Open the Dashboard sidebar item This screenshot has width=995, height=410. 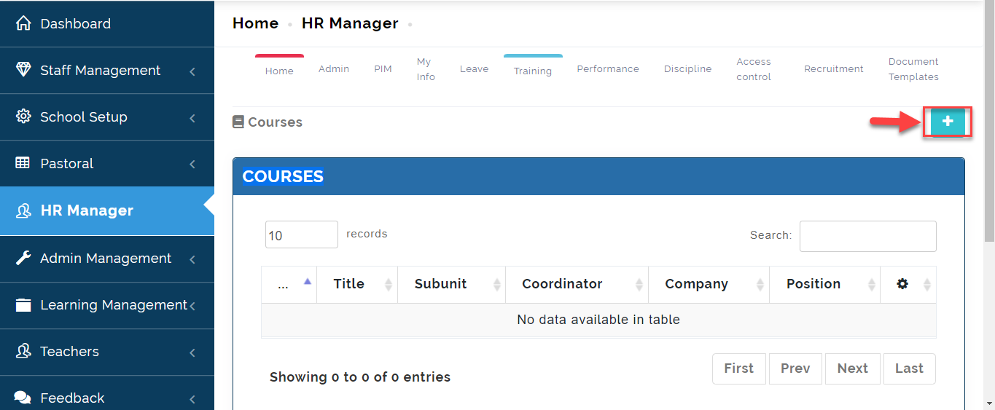pyautogui.click(x=107, y=23)
